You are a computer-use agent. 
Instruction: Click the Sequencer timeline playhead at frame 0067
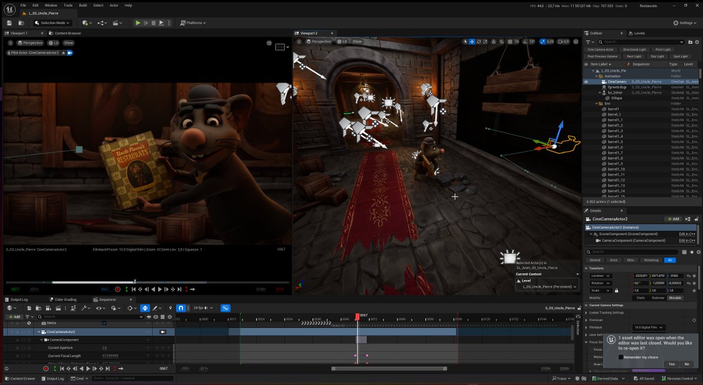[357, 316]
